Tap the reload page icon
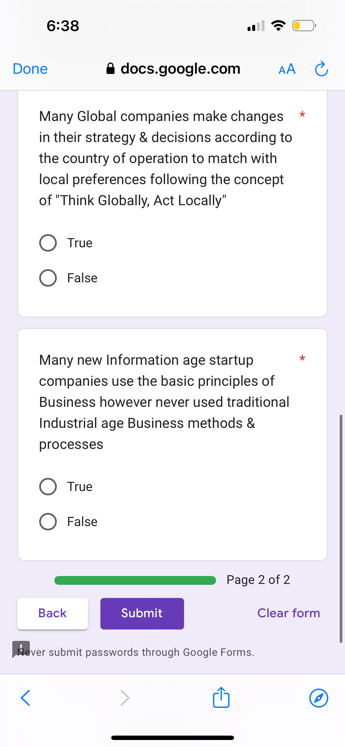The width and height of the screenshot is (345, 747). coord(321,69)
